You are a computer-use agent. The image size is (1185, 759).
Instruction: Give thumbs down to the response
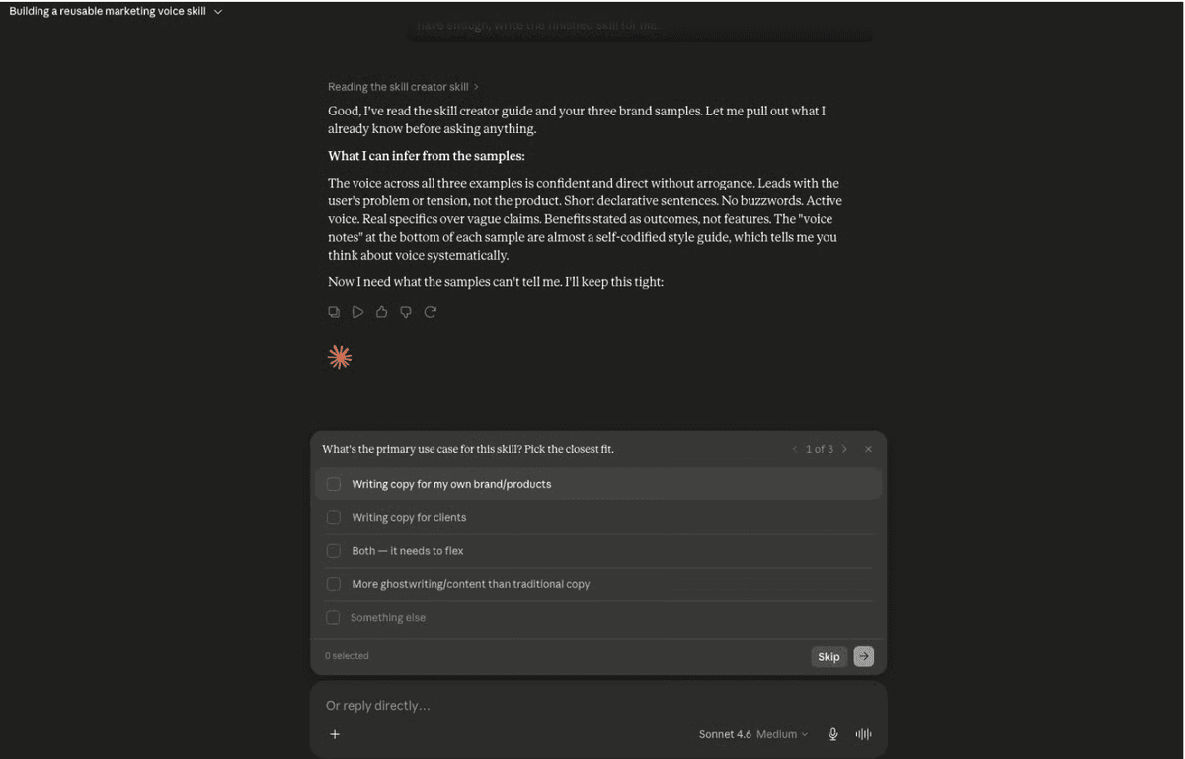406,312
